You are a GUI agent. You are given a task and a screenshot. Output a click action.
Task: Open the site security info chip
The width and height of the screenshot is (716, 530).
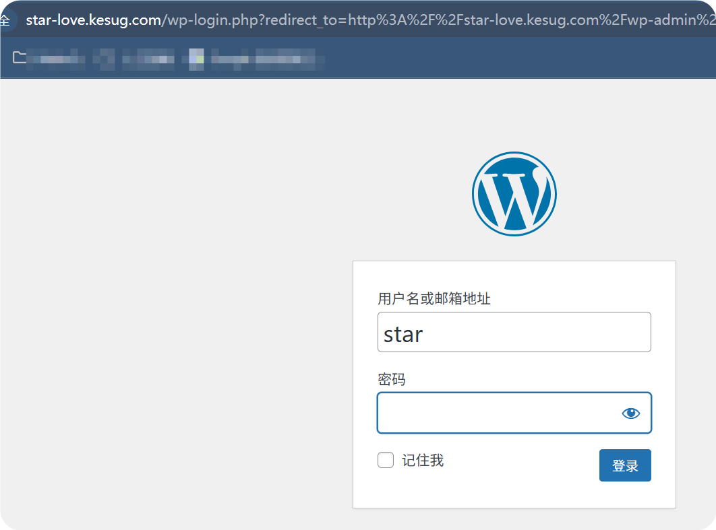pos(5,20)
